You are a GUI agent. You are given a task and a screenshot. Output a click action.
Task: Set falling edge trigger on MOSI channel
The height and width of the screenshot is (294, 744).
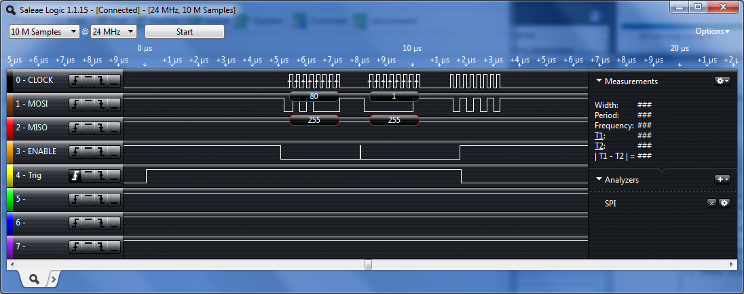pyautogui.click(x=100, y=104)
